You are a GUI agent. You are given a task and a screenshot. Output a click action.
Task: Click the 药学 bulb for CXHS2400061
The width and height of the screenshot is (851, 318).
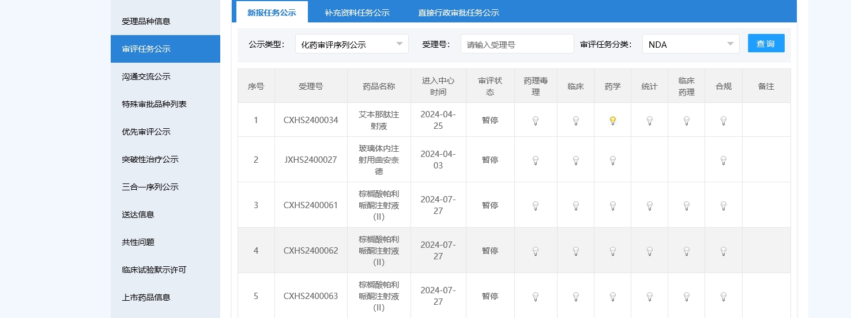click(613, 206)
